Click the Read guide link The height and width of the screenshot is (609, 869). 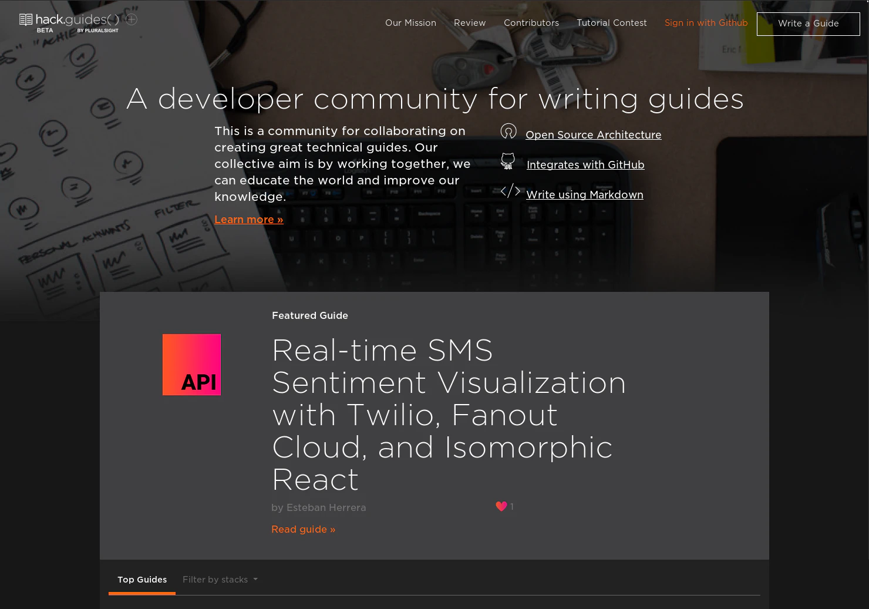pyautogui.click(x=303, y=529)
